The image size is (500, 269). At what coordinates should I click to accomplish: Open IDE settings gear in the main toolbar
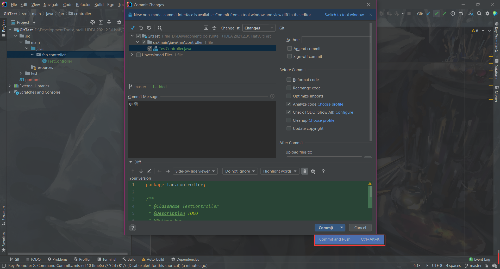click(x=487, y=14)
